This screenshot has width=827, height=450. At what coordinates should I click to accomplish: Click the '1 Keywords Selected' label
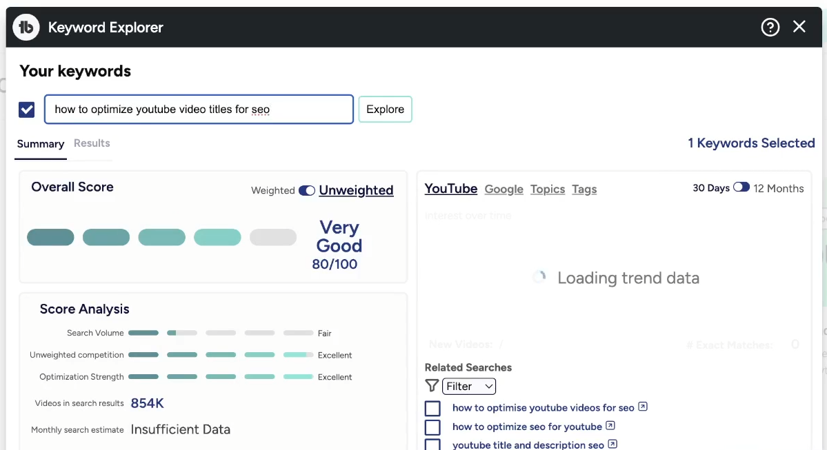(x=751, y=143)
